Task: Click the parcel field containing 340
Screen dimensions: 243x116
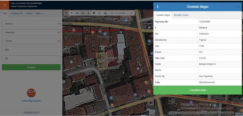Action: (31, 59)
